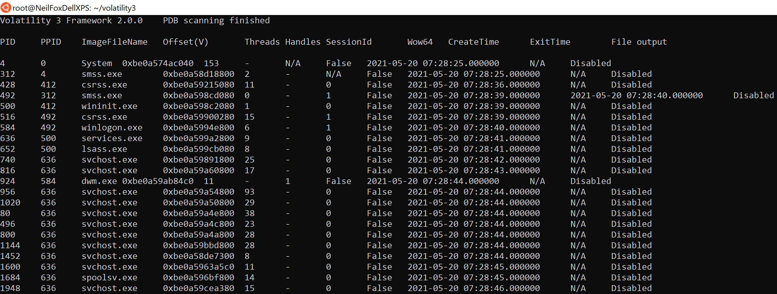Select the smss.exe entry with PID 312
Image resolution: width=777 pixels, height=294 pixels.
coord(102,74)
